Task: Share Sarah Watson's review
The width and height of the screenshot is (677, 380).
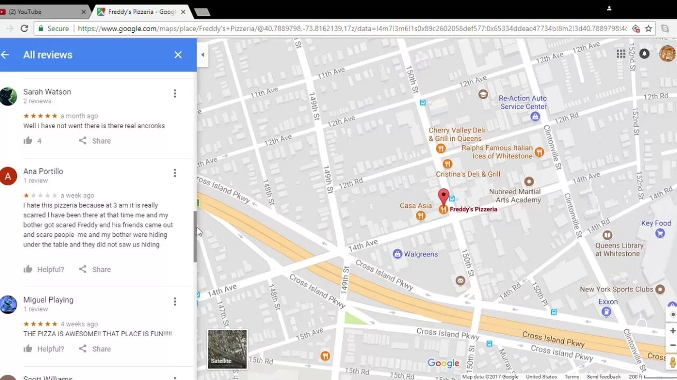Action: (x=95, y=141)
